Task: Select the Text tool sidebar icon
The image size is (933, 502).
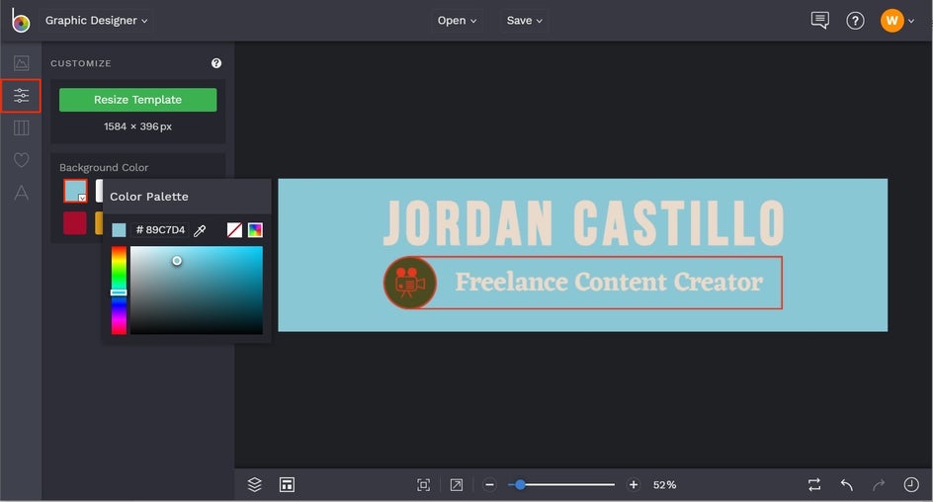Action: [21, 193]
